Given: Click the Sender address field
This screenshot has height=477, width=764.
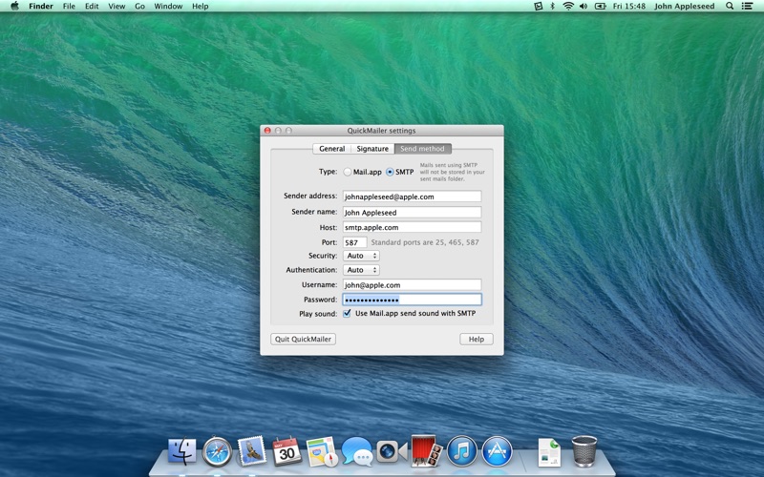Looking at the screenshot, I should point(413,197).
